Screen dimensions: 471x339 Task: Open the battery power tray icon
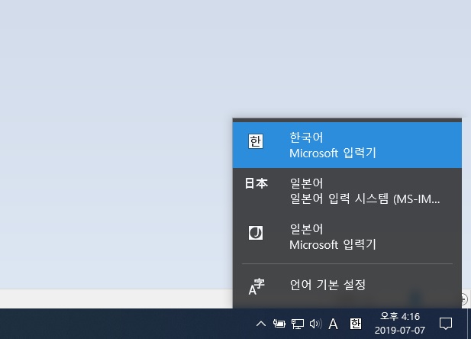tap(279, 324)
